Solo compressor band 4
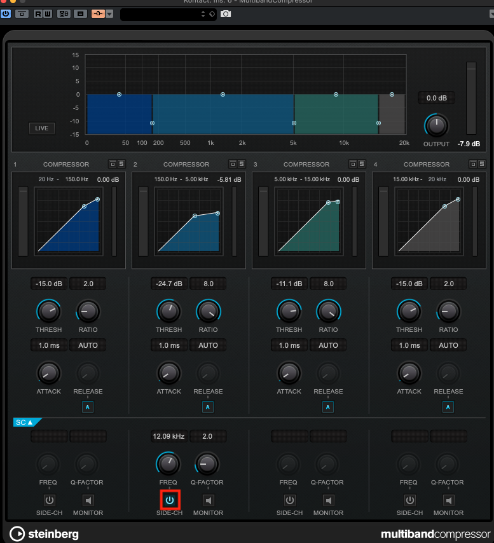Image resolution: width=494 pixels, height=543 pixels. (x=481, y=164)
